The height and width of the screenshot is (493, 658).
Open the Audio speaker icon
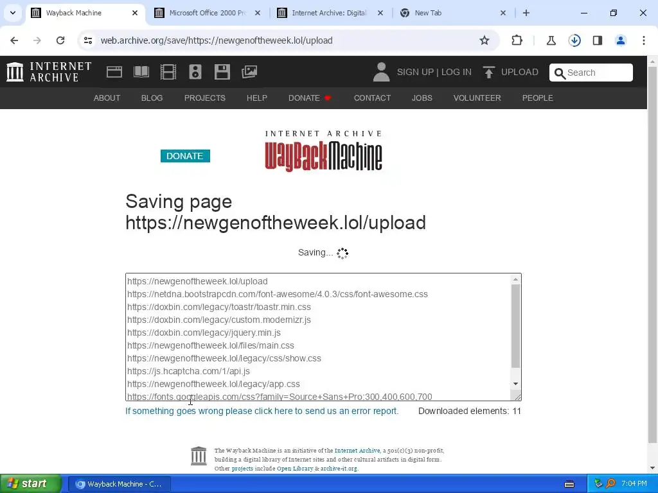195,72
